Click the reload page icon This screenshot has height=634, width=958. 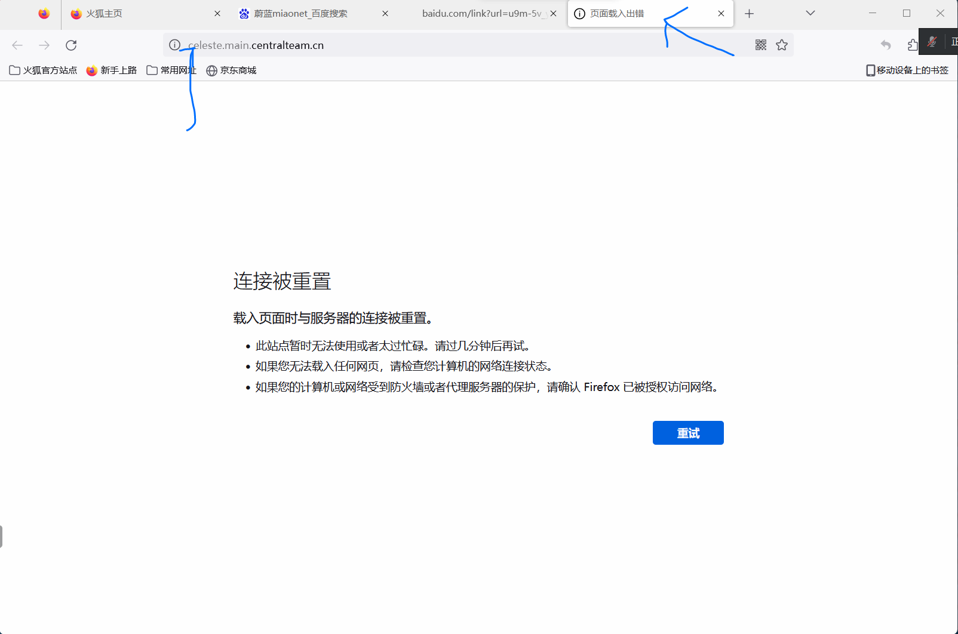pos(71,45)
